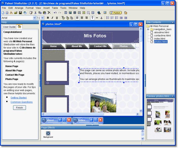Image resolution: width=178 pixels, height=148 pixels.
Task: Click the decrease indent icon
Action: click(121, 18)
